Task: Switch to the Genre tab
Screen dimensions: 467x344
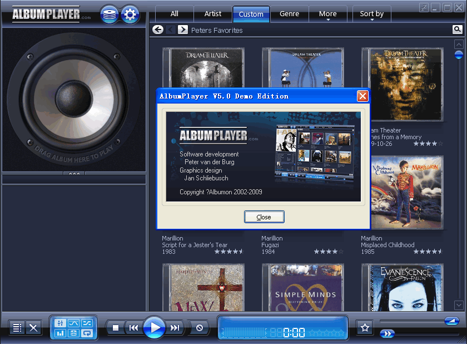Action: pyautogui.click(x=289, y=14)
